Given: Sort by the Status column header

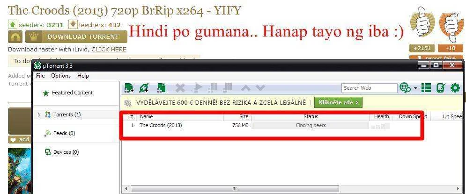Looking at the screenshot, I should 311,116.
